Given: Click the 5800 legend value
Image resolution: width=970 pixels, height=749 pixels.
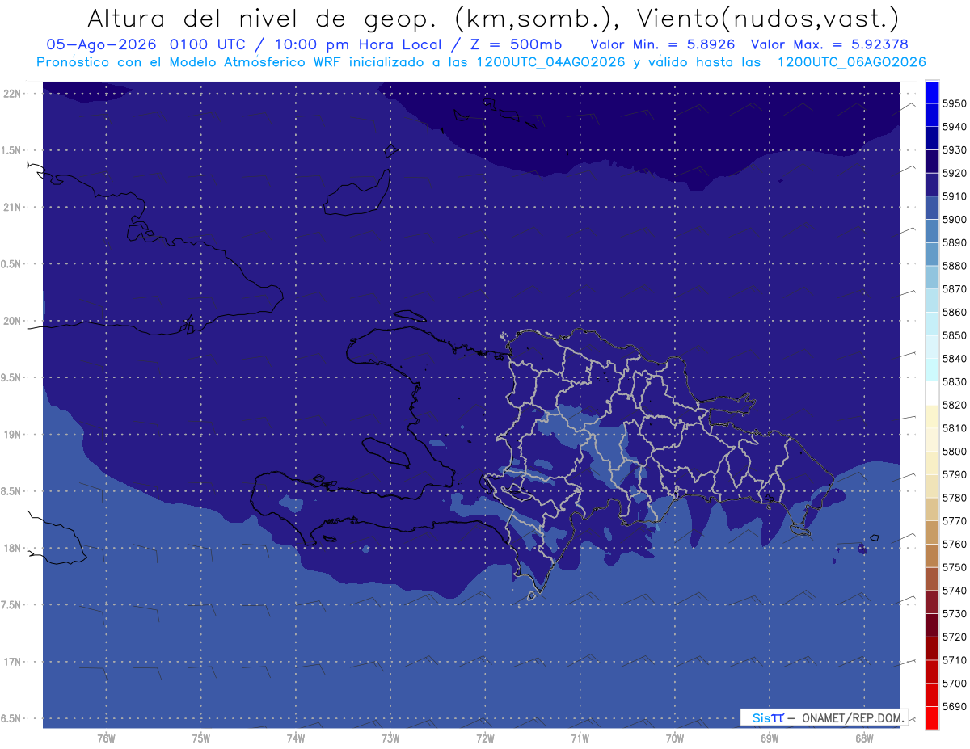Looking at the screenshot, I should (x=954, y=451).
